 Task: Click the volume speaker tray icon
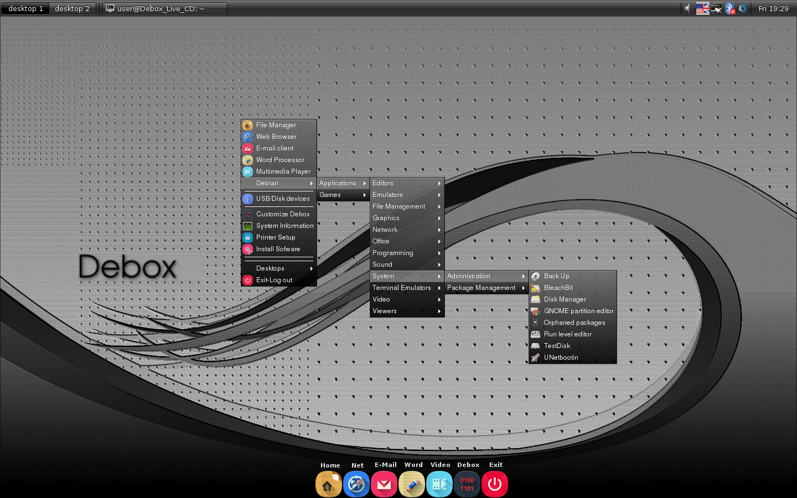click(687, 8)
